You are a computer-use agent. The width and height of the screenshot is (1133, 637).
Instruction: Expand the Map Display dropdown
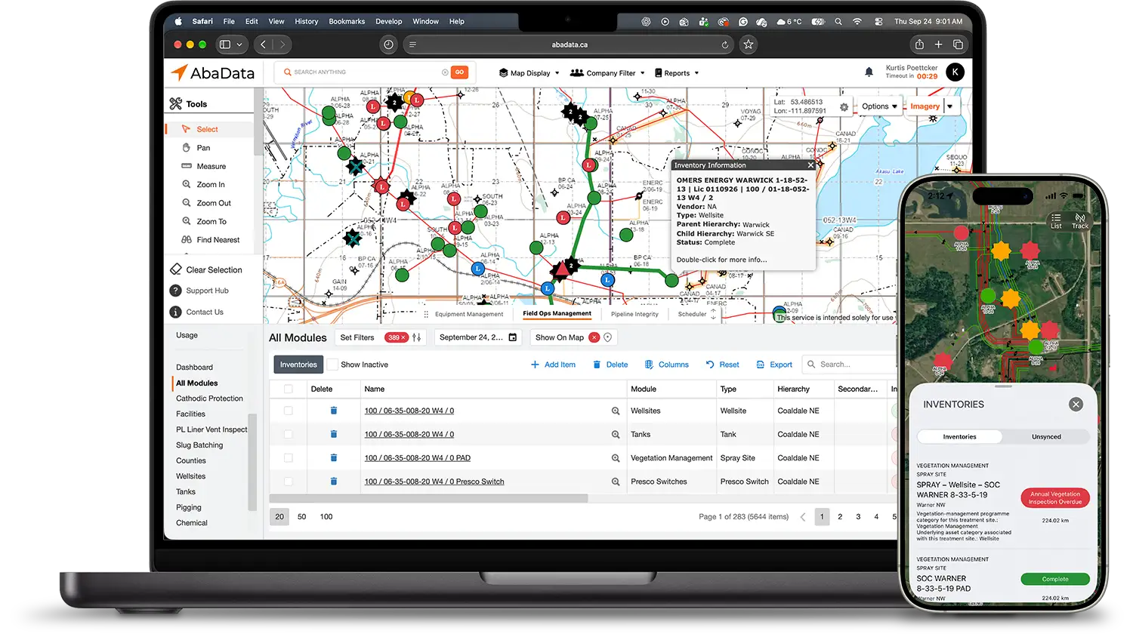click(x=529, y=73)
